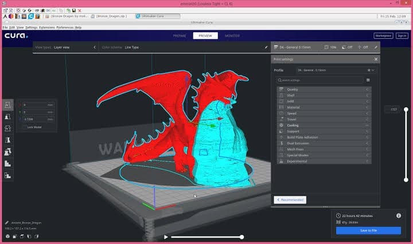Expand the Support settings category

[324, 131]
